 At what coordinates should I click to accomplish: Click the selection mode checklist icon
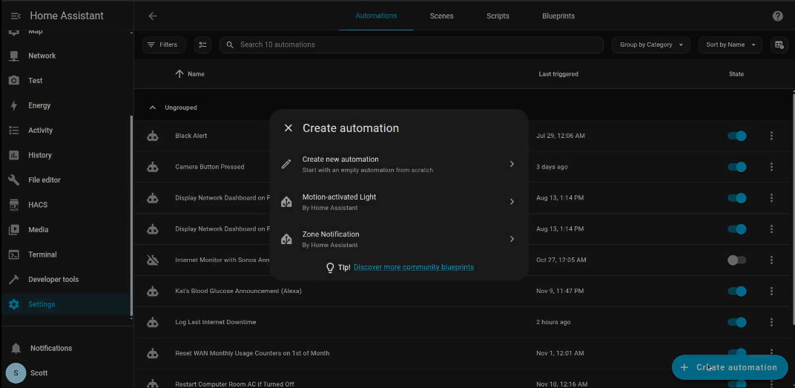(202, 45)
